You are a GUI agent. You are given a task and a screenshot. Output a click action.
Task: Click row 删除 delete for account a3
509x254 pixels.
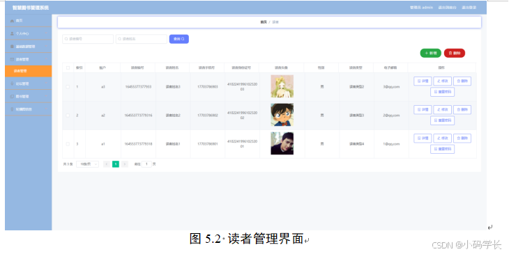coord(462,81)
